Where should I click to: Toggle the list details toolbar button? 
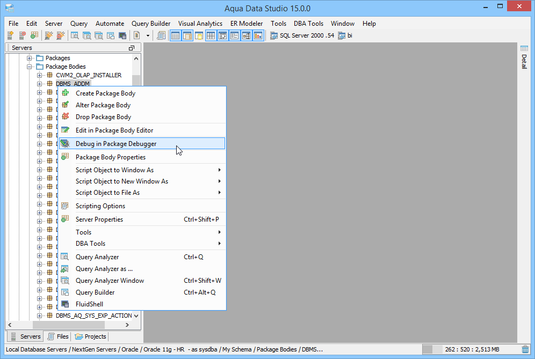[x=234, y=35]
